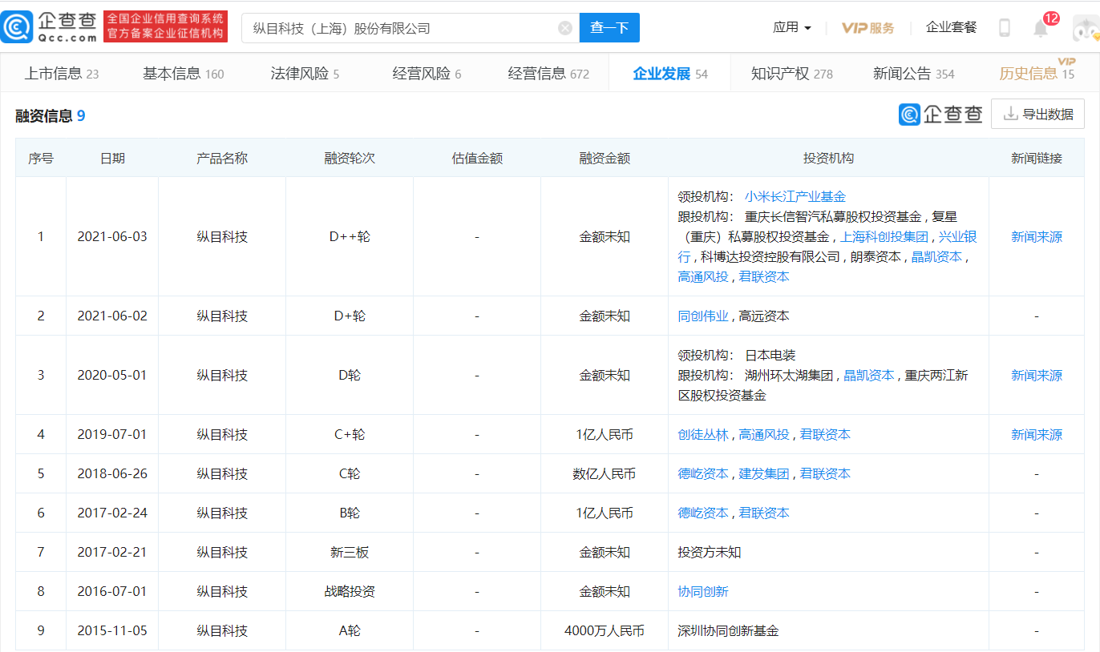
Task: Click the 数亿人民币 amount cell
Action: (605, 473)
